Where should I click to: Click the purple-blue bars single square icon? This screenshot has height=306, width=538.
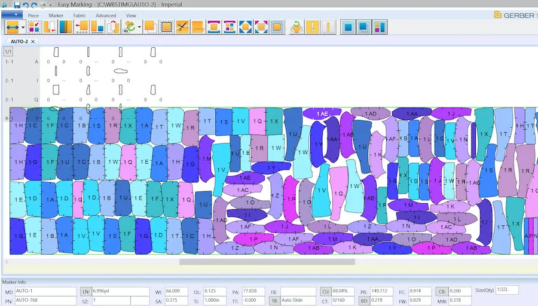pos(214,27)
